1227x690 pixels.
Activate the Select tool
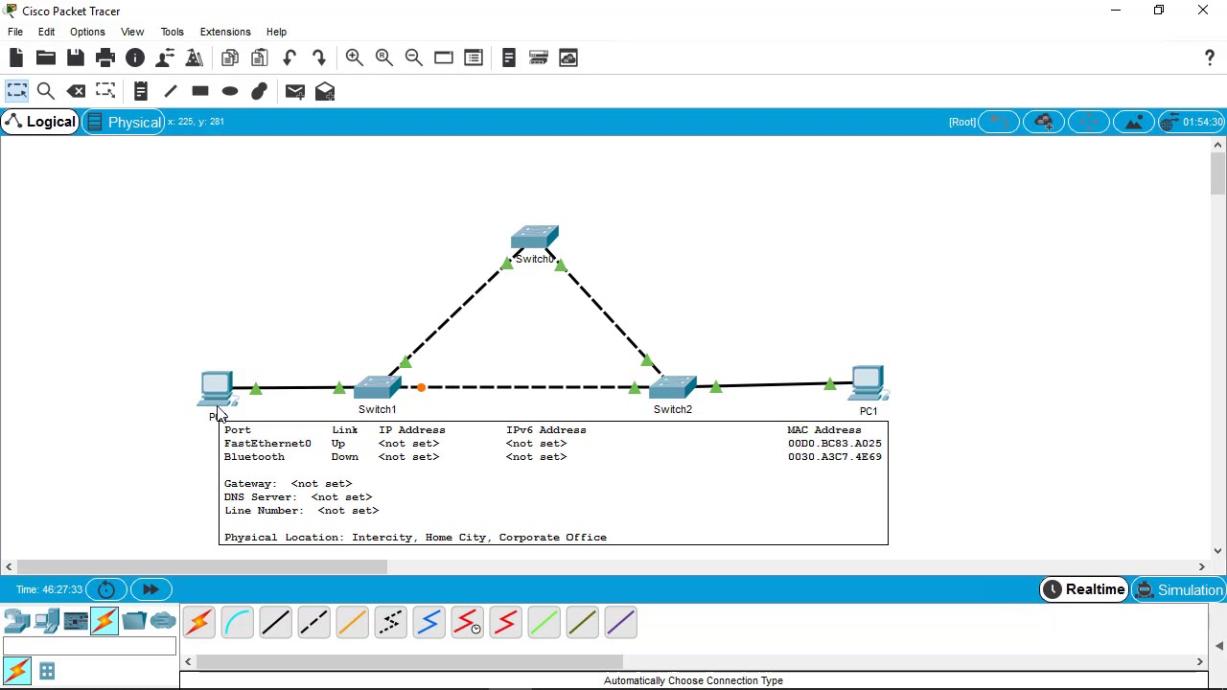(x=16, y=91)
